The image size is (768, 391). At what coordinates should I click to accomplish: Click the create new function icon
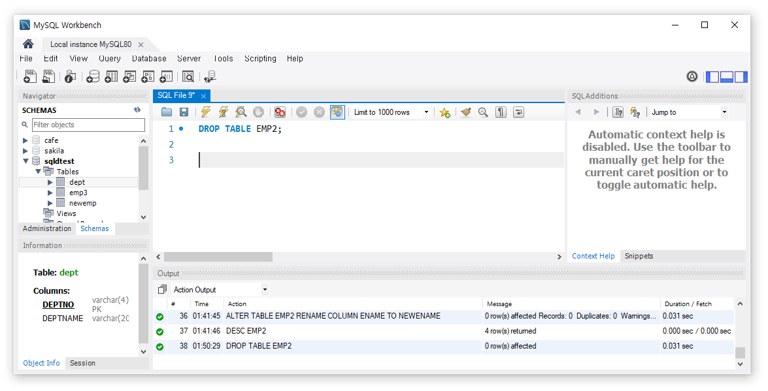coord(166,76)
